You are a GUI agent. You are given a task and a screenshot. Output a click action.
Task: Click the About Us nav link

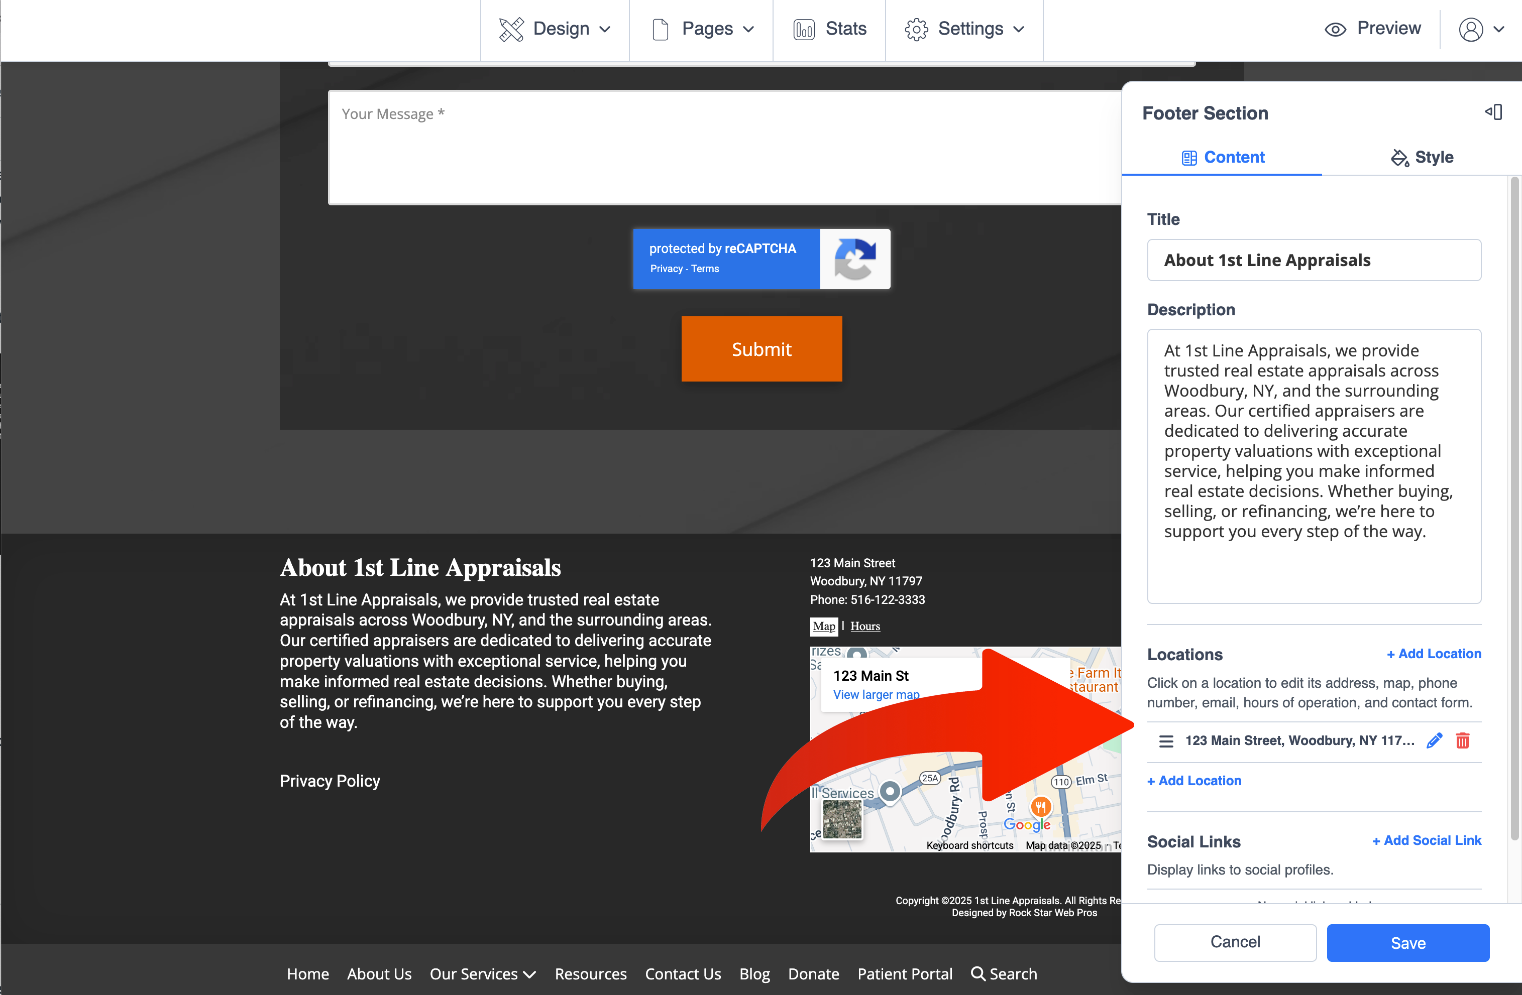[379, 974]
